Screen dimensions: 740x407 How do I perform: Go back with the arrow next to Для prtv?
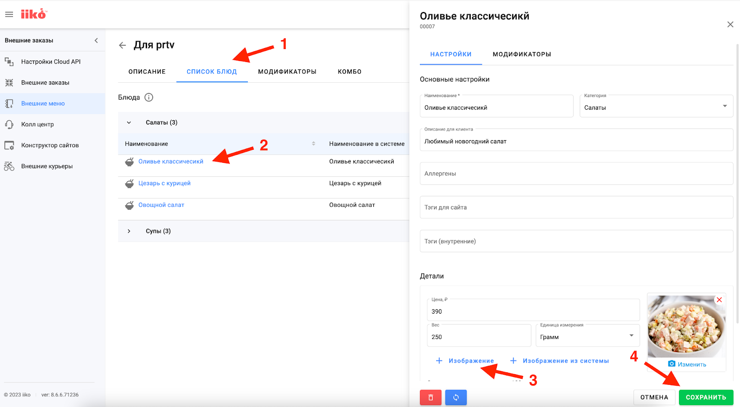coord(123,45)
